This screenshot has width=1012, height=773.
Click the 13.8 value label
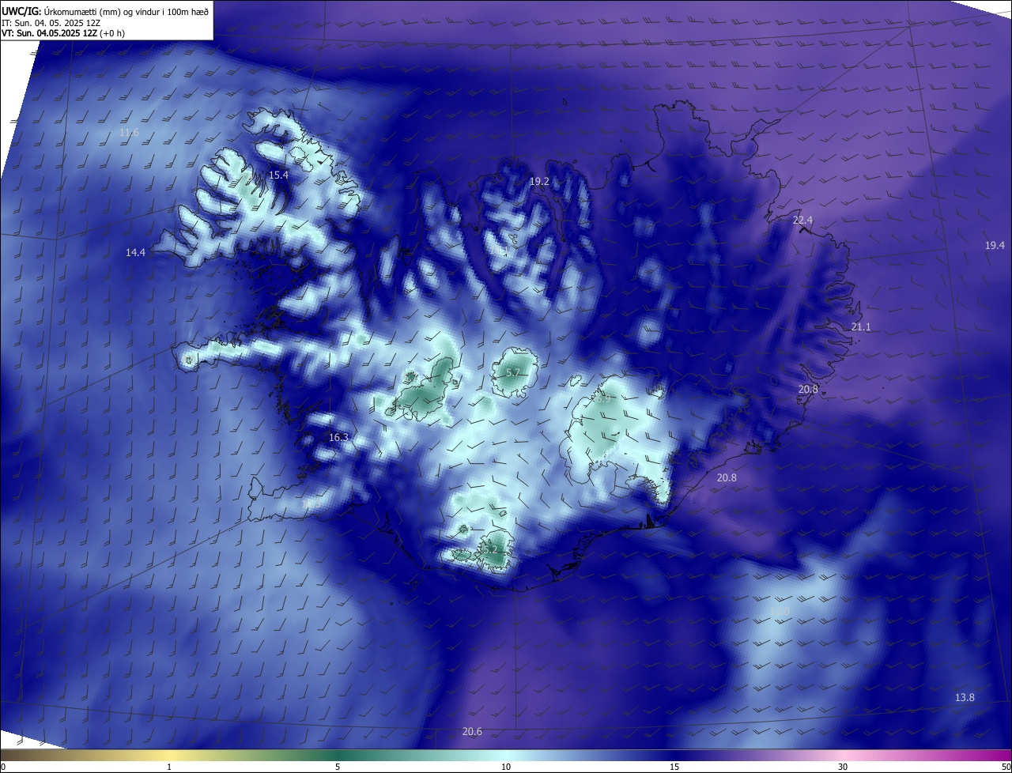[965, 698]
